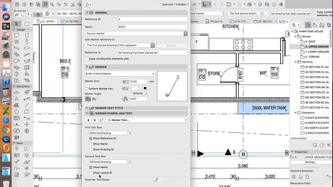Select the Text tool under Document

(x=17, y=99)
